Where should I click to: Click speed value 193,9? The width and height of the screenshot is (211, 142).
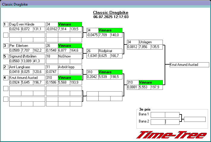pyautogui.click(x=76, y=82)
